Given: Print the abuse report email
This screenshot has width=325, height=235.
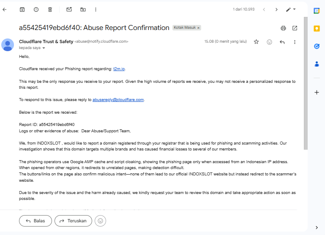Looking at the screenshot, I should point(283,28).
